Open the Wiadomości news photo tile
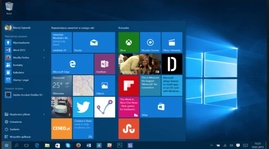This screenshot has width=269, height=149. pos(139,64)
